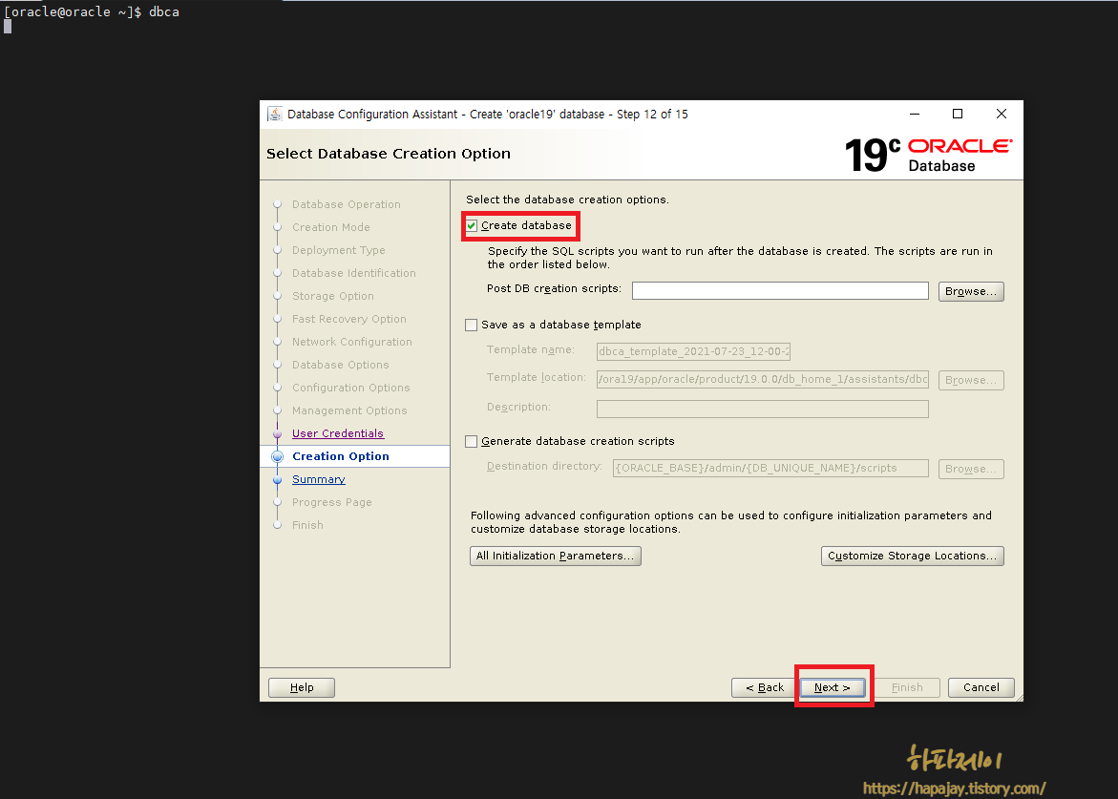This screenshot has width=1118, height=799.
Task: Open All Initialization Parameters dialog
Action: pos(556,556)
